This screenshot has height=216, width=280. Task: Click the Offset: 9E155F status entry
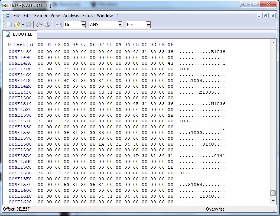click(x=16, y=209)
